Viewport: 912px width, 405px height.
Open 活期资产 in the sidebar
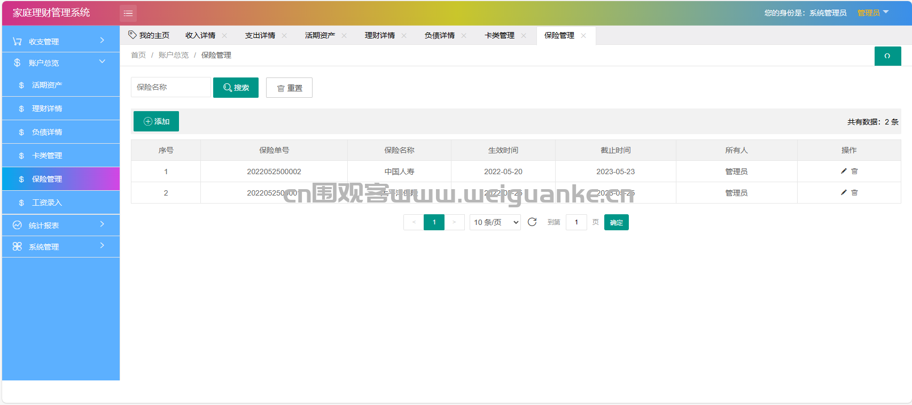tap(61, 85)
